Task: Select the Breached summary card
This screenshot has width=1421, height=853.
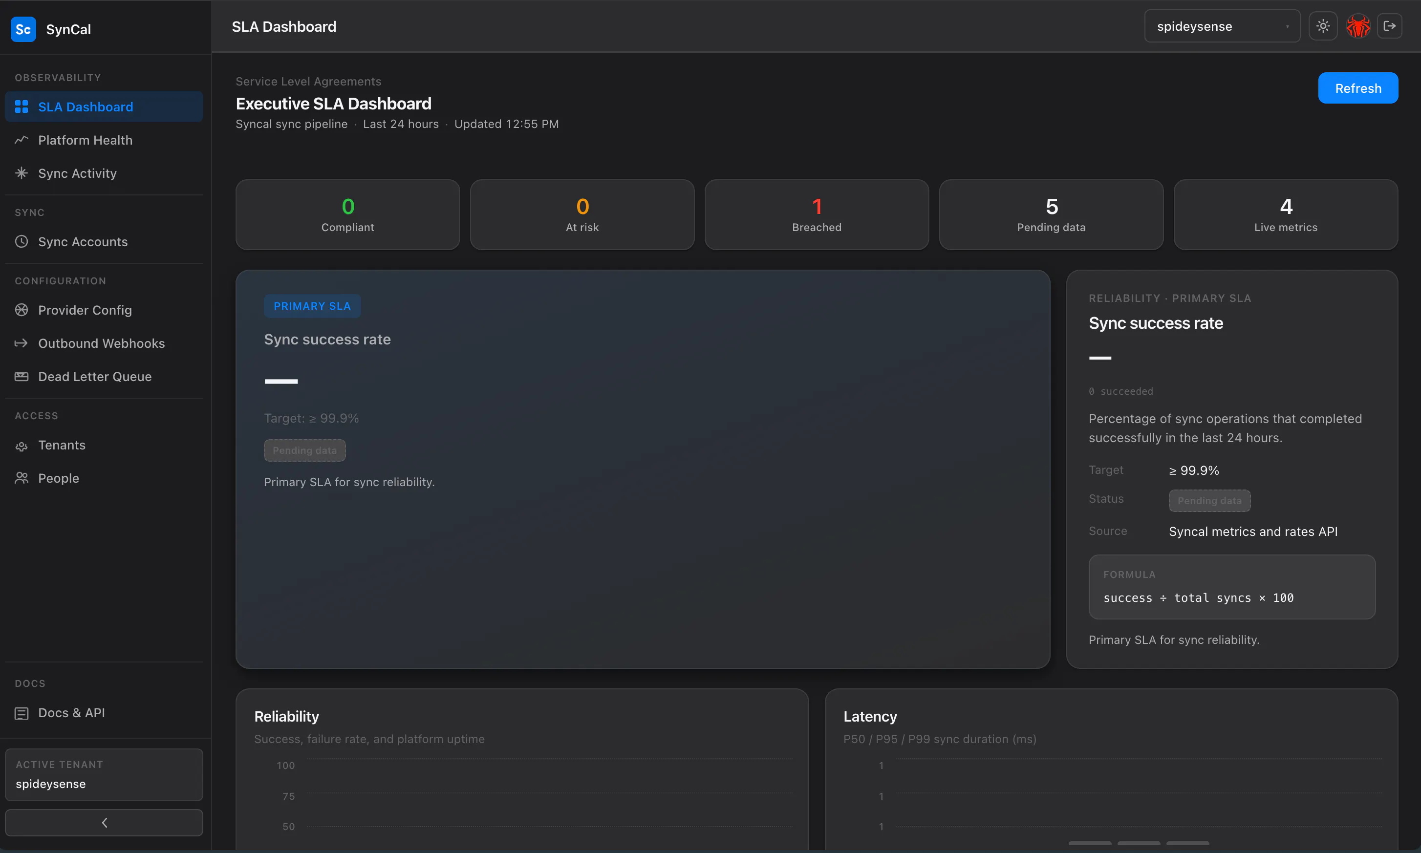Action: 817,214
